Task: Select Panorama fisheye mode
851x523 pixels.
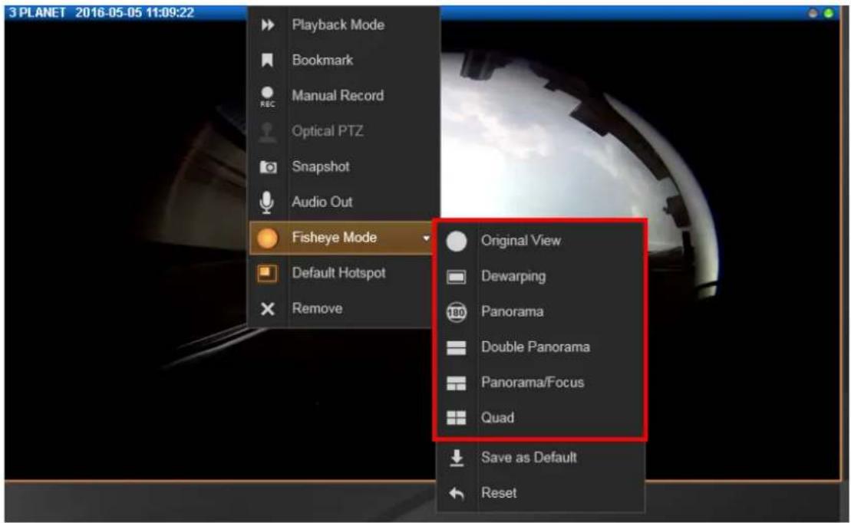Action: click(540, 312)
